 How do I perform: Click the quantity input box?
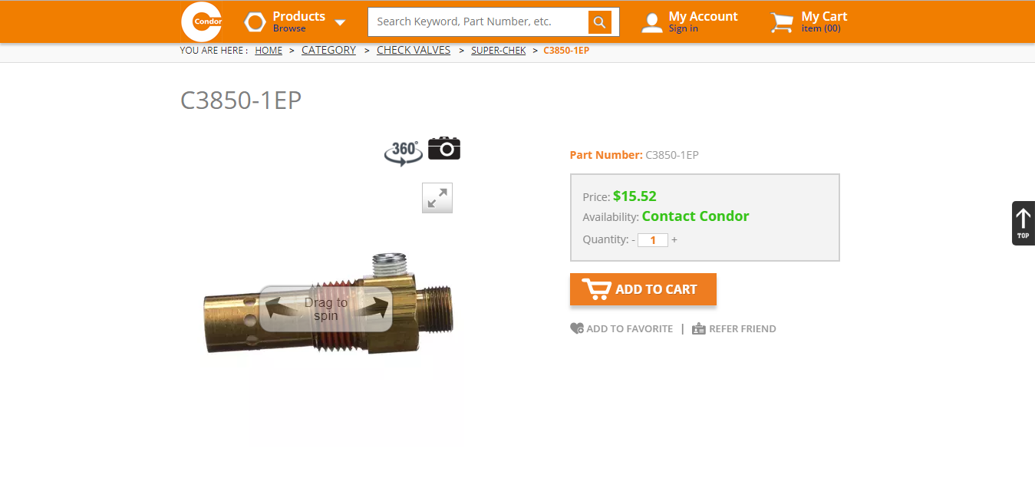pos(653,240)
